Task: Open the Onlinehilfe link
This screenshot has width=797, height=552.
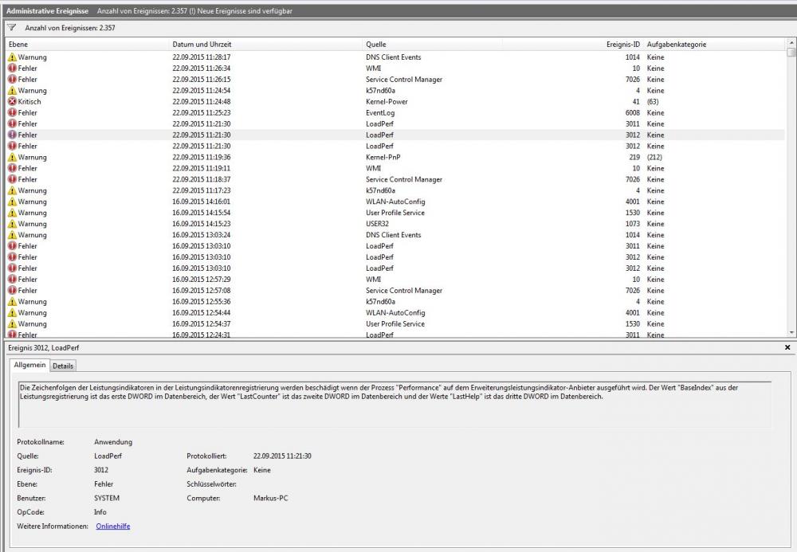Action: tap(113, 527)
